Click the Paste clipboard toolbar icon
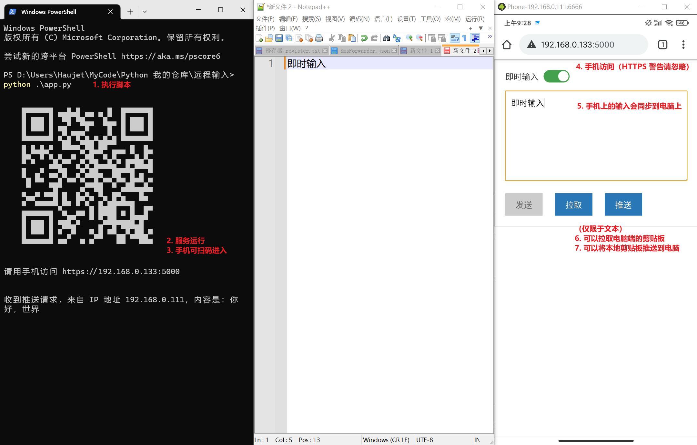The height and width of the screenshot is (445, 697). (352, 38)
